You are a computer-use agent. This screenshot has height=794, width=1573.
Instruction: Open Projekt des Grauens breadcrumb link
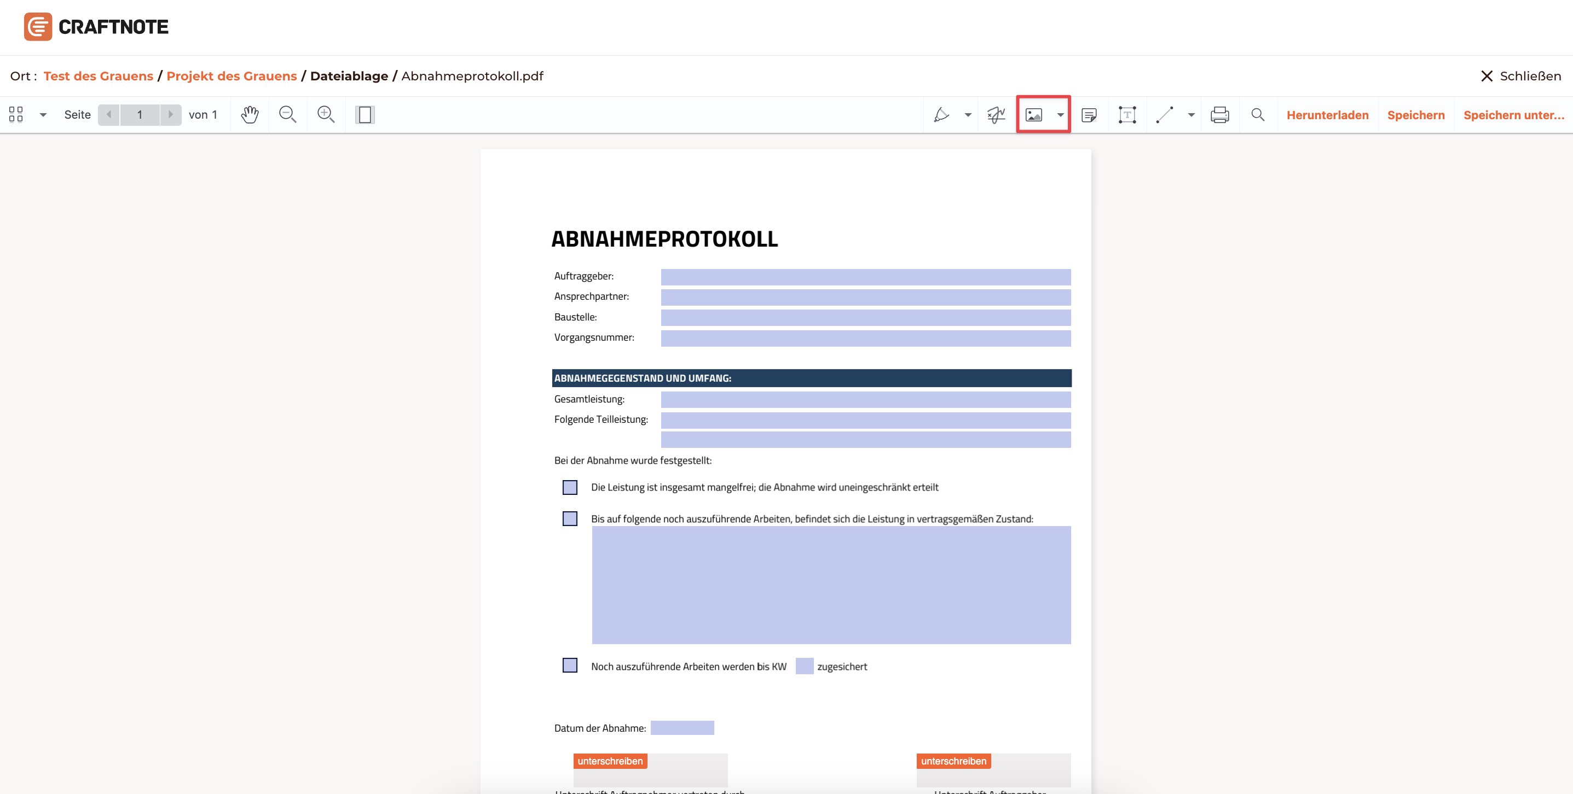pyautogui.click(x=232, y=75)
